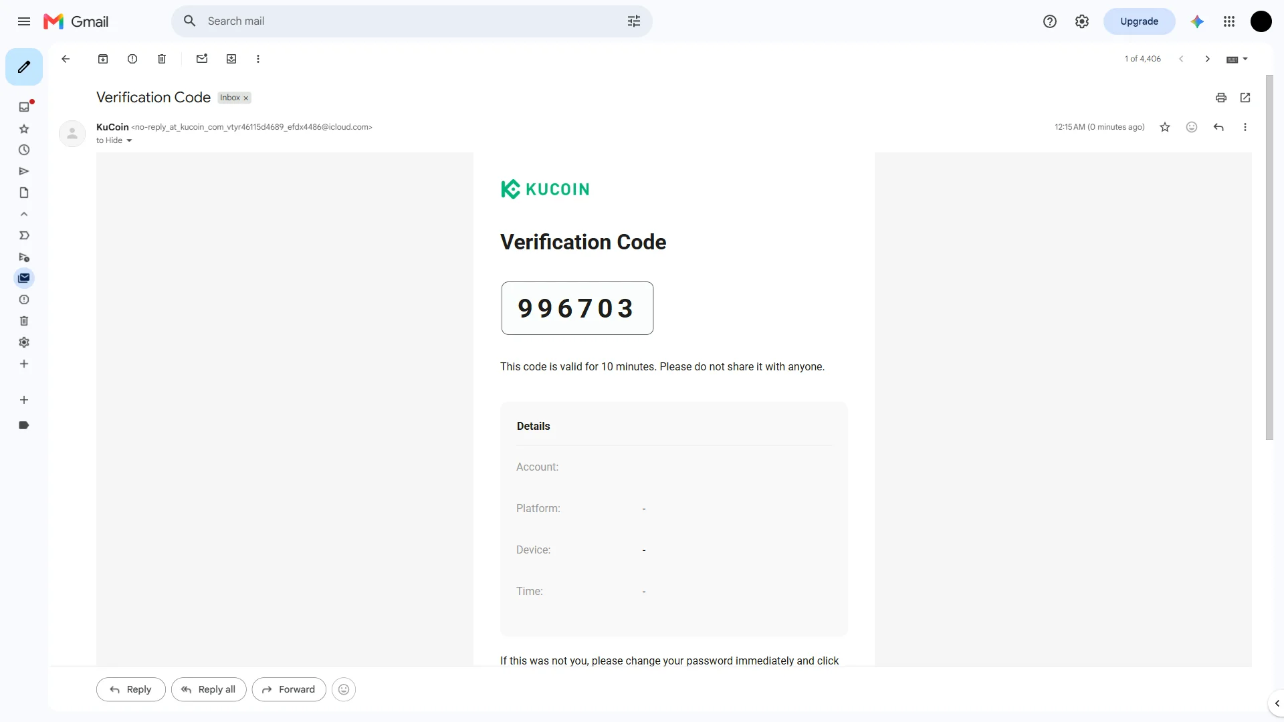
Task: Click the Forward button
Action: coord(289,689)
